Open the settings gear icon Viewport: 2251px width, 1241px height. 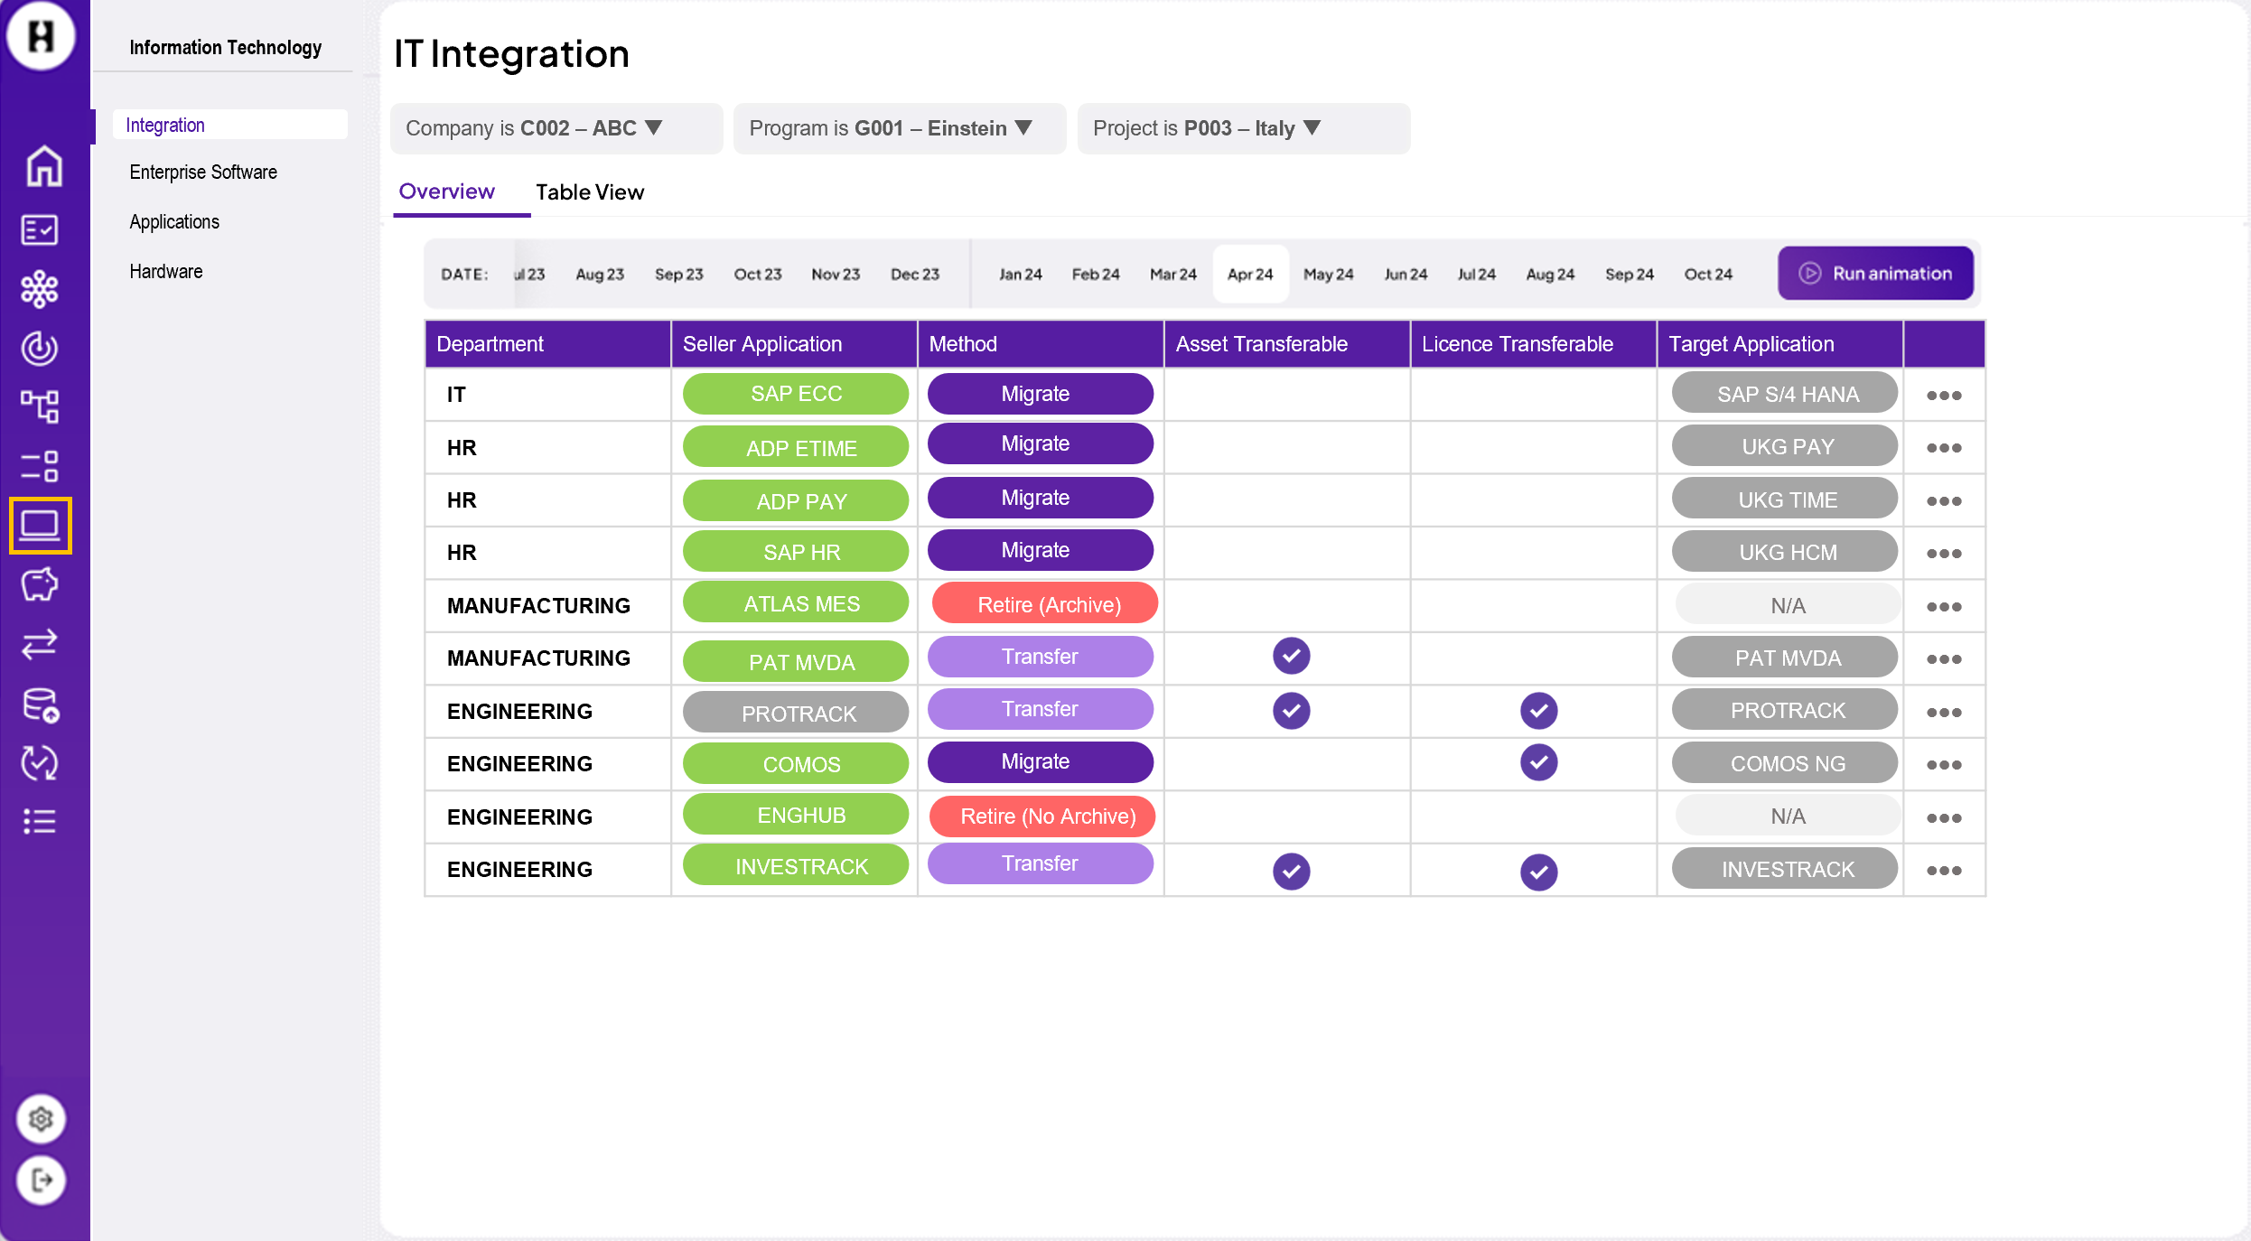click(x=41, y=1119)
